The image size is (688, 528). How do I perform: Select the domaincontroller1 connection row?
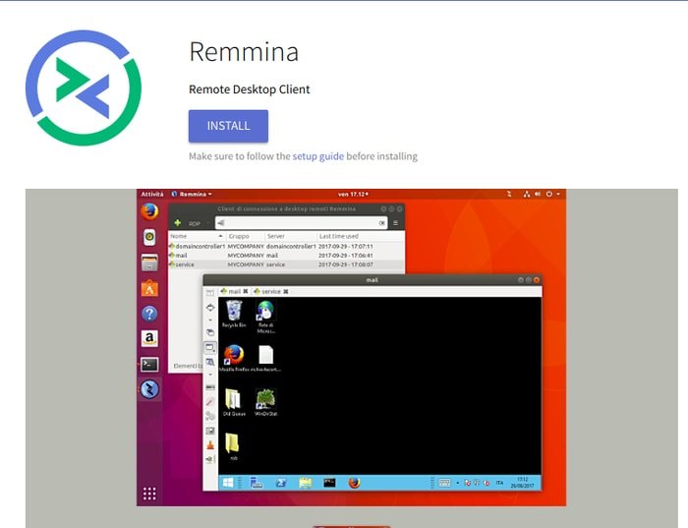pyautogui.click(x=286, y=246)
